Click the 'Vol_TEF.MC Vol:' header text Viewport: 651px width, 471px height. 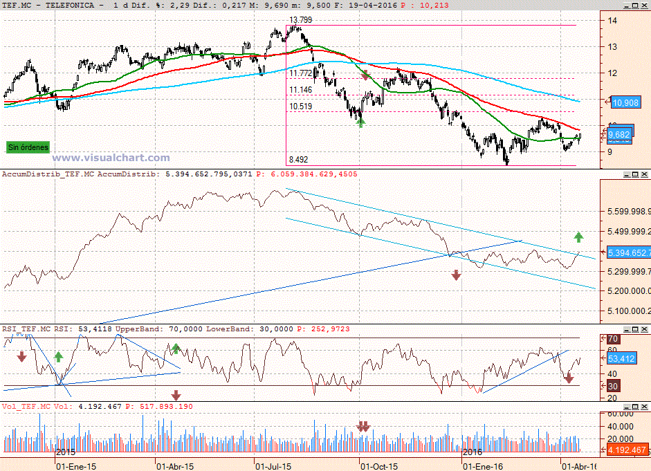pos(38,407)
